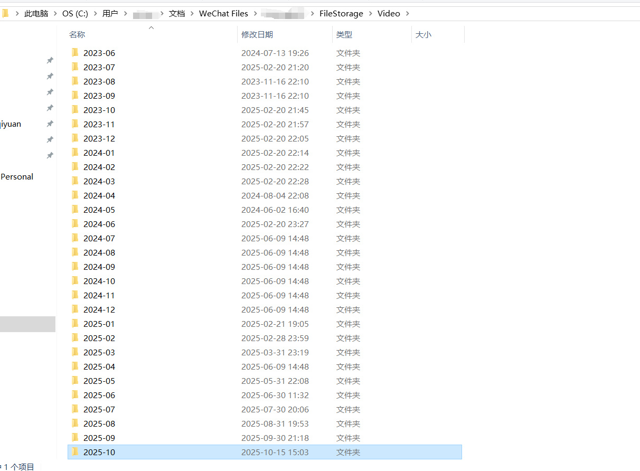The width and height of the screenshot is (640, 471).
Task: Select the 2025-10 folder name
Action: coord(99,452)
